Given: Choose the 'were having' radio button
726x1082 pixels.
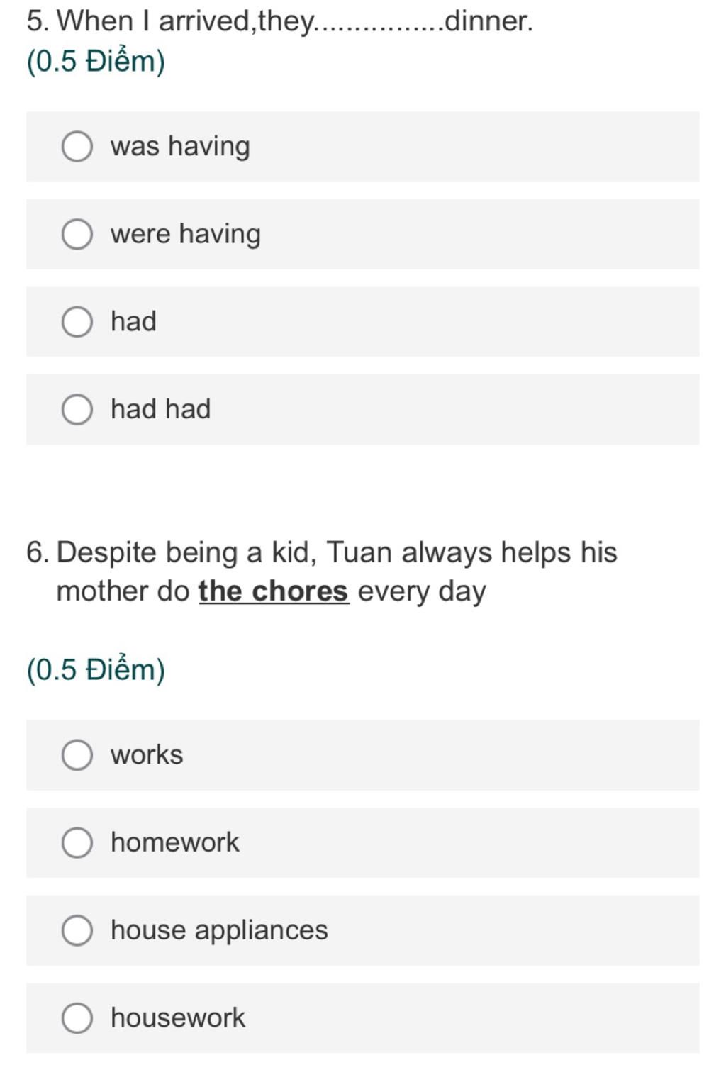Looking at the screenshot, I should coord(77,235).
